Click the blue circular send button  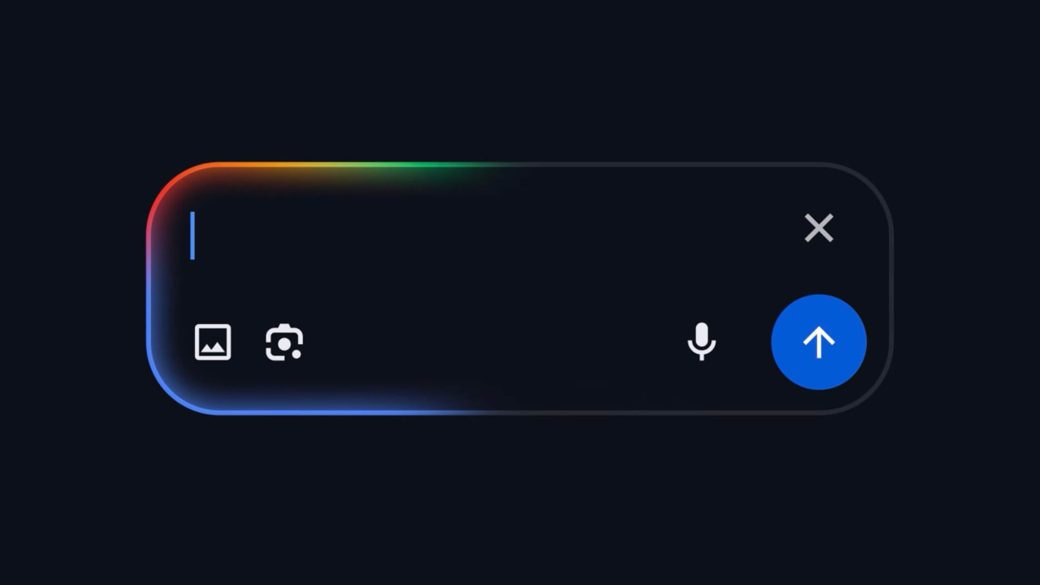819,342
